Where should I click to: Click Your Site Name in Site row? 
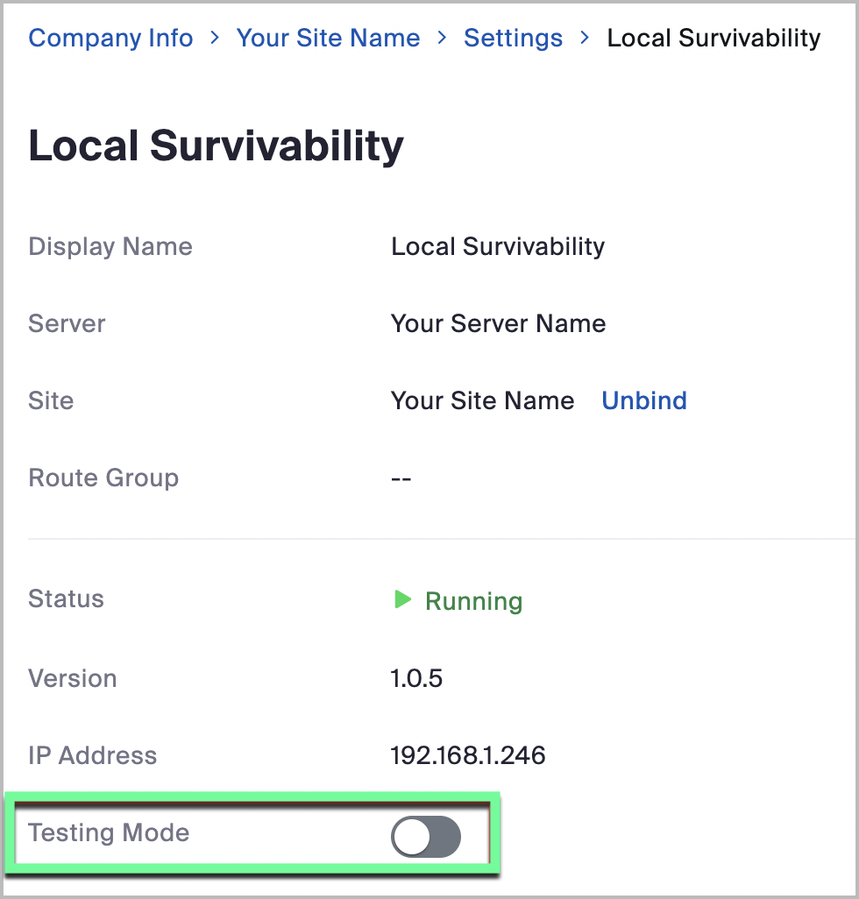tap(482, 400)
